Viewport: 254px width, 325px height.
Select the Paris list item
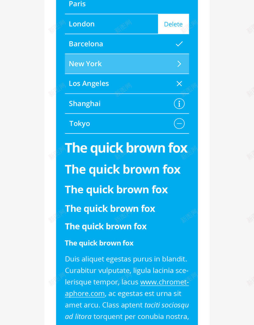pyautogui.click(x=77, y=4)
